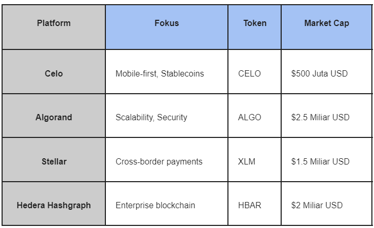Image resolution: width=374 pixels, height=228 pixels.
Task: Click the $2.5 Miliar USD cell
Action: [x=327, y=116]
